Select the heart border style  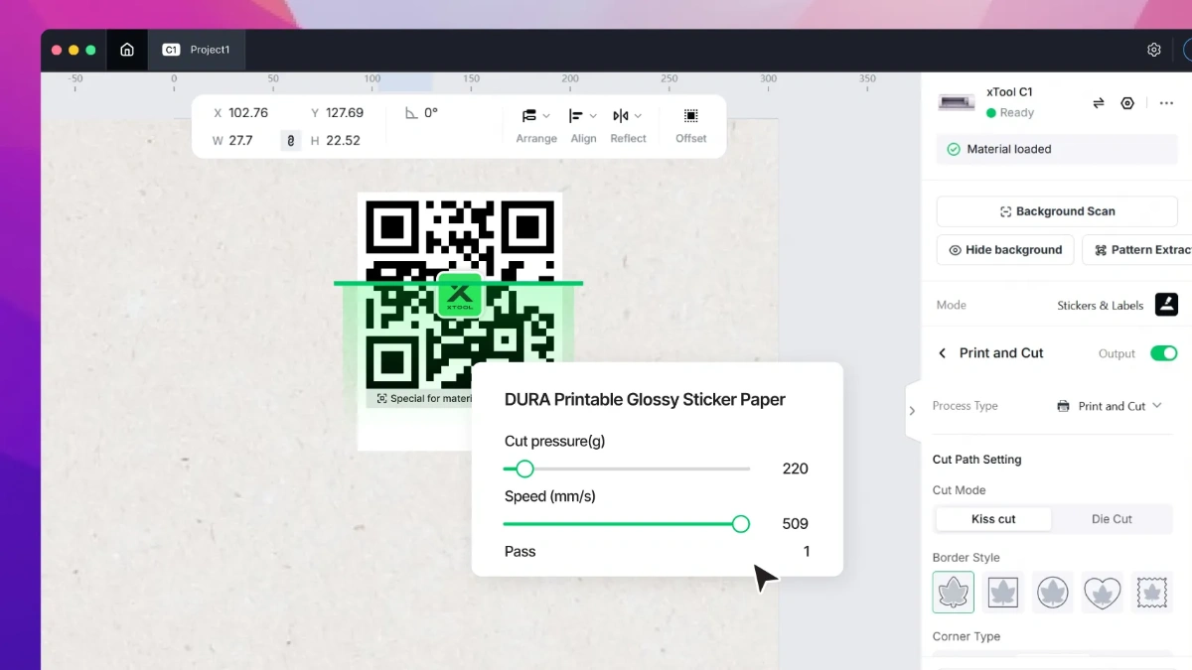[x=1103, y=592]
